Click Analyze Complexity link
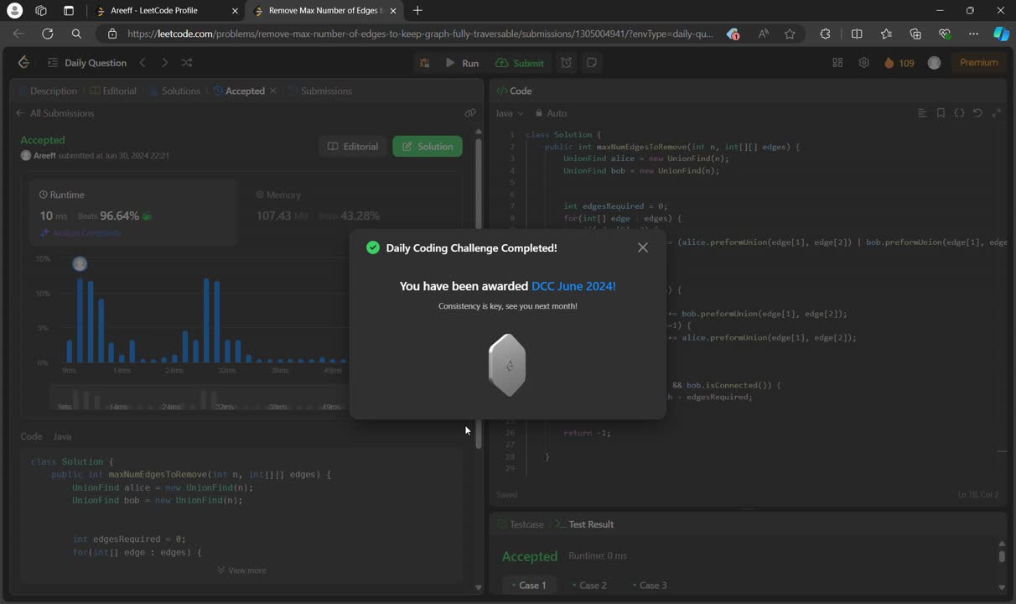This screenshot has height=604, width=1016. (x=81, y=232)
